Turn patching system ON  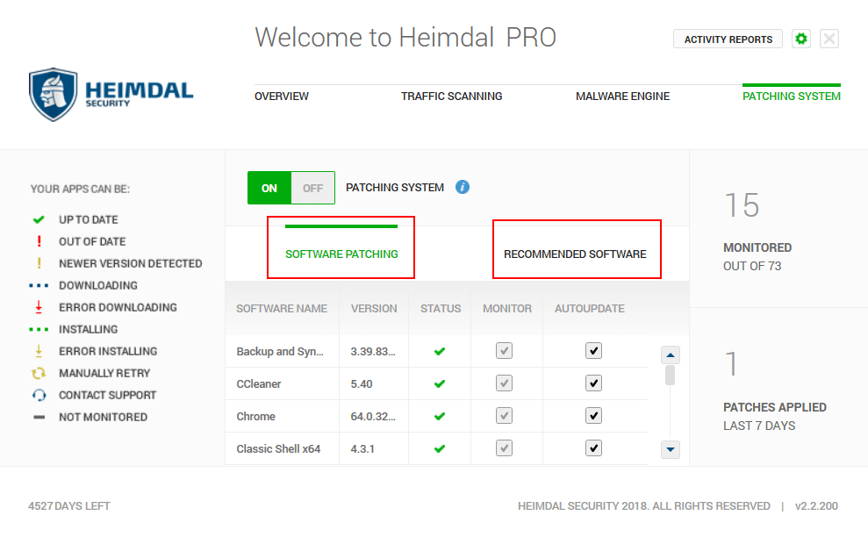pos(269,188)
